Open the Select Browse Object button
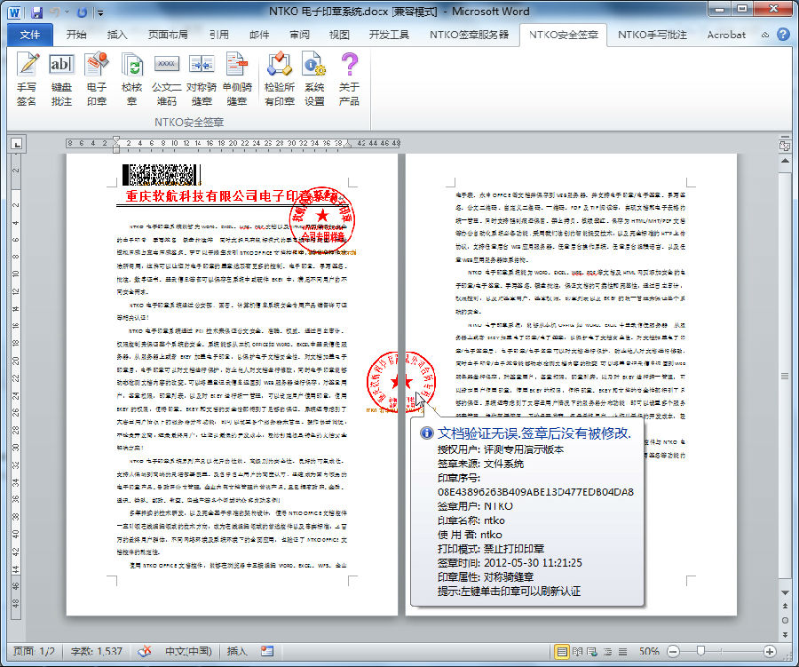799x667 pixels. 786,620
